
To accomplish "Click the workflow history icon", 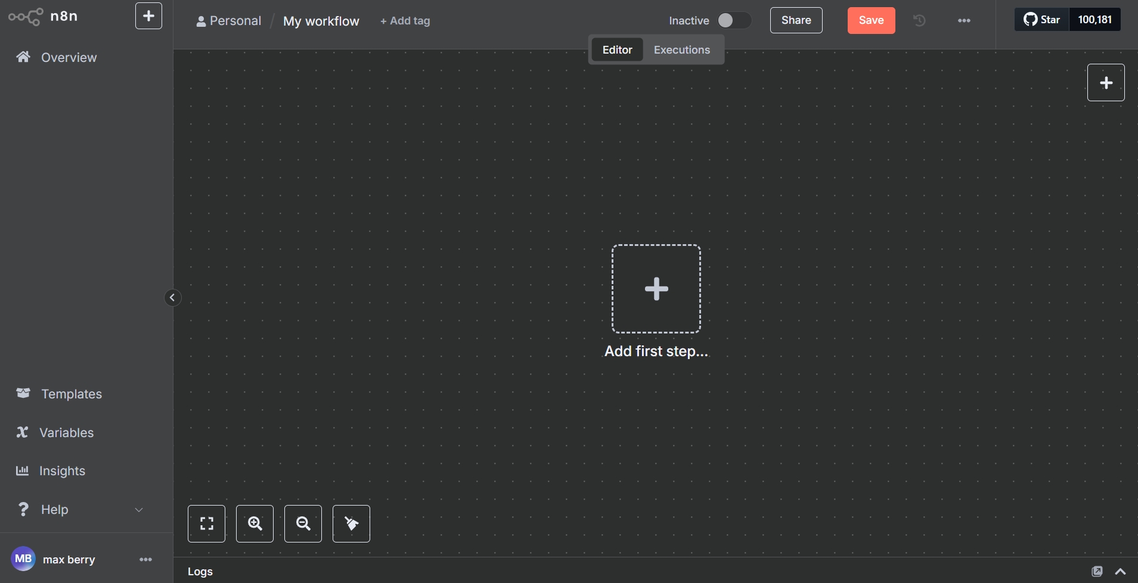I will click(x=919, y=21).
